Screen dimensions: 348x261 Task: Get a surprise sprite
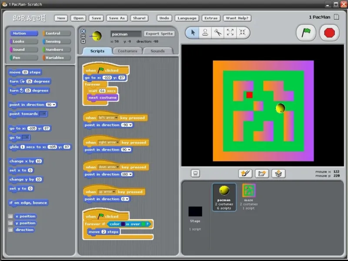(x=278, y=173)
